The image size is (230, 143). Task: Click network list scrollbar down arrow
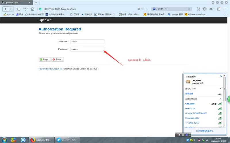click(225, 126)
